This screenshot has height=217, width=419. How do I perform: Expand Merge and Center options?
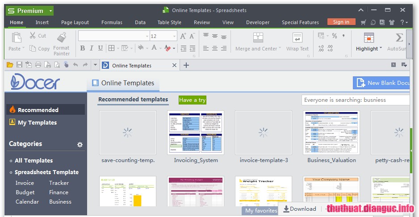coord(280,48)
